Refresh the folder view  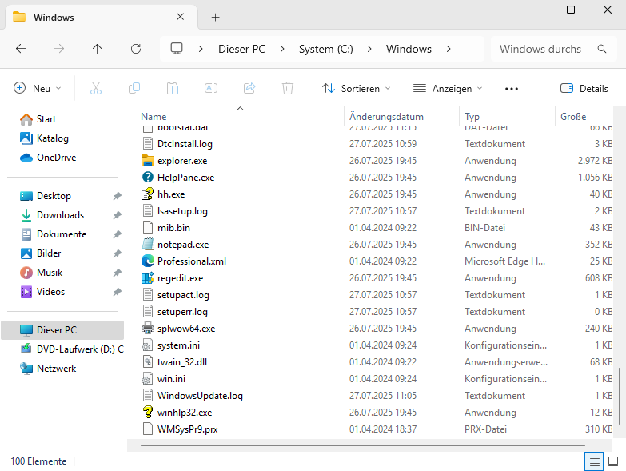(136, 49)
